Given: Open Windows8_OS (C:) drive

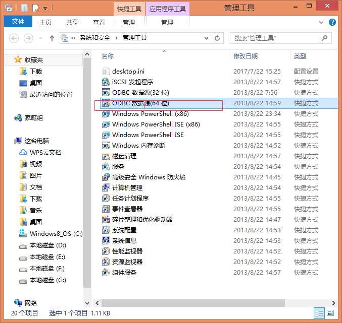Looking at the screenshot, I should click(56, 234).
